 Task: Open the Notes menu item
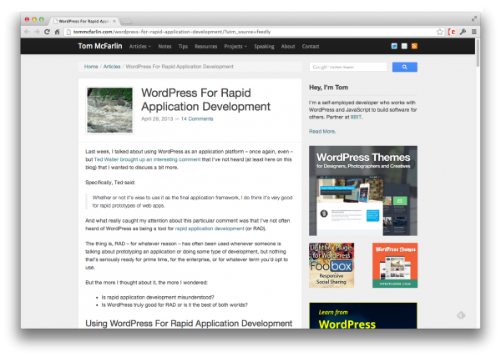pyautogui.click(x=164, y=46)
